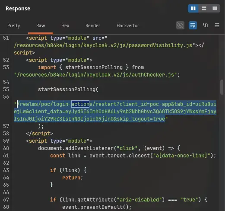Viewport: 225px width, 211px height.
Task: Open the Raw tab
Action: coord(41,26)
